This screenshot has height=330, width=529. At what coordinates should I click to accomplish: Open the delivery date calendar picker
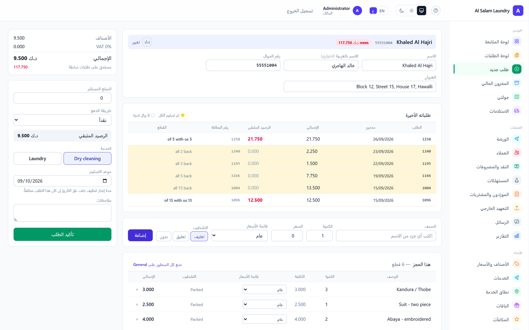[105, 181]
